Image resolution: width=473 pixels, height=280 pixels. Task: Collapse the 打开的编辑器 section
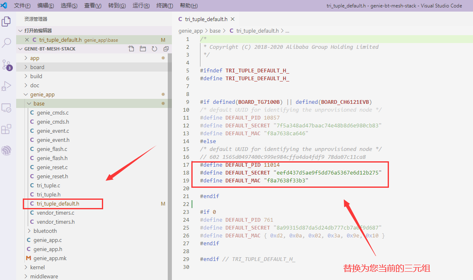pyautogui.click(x=21, y=31)
